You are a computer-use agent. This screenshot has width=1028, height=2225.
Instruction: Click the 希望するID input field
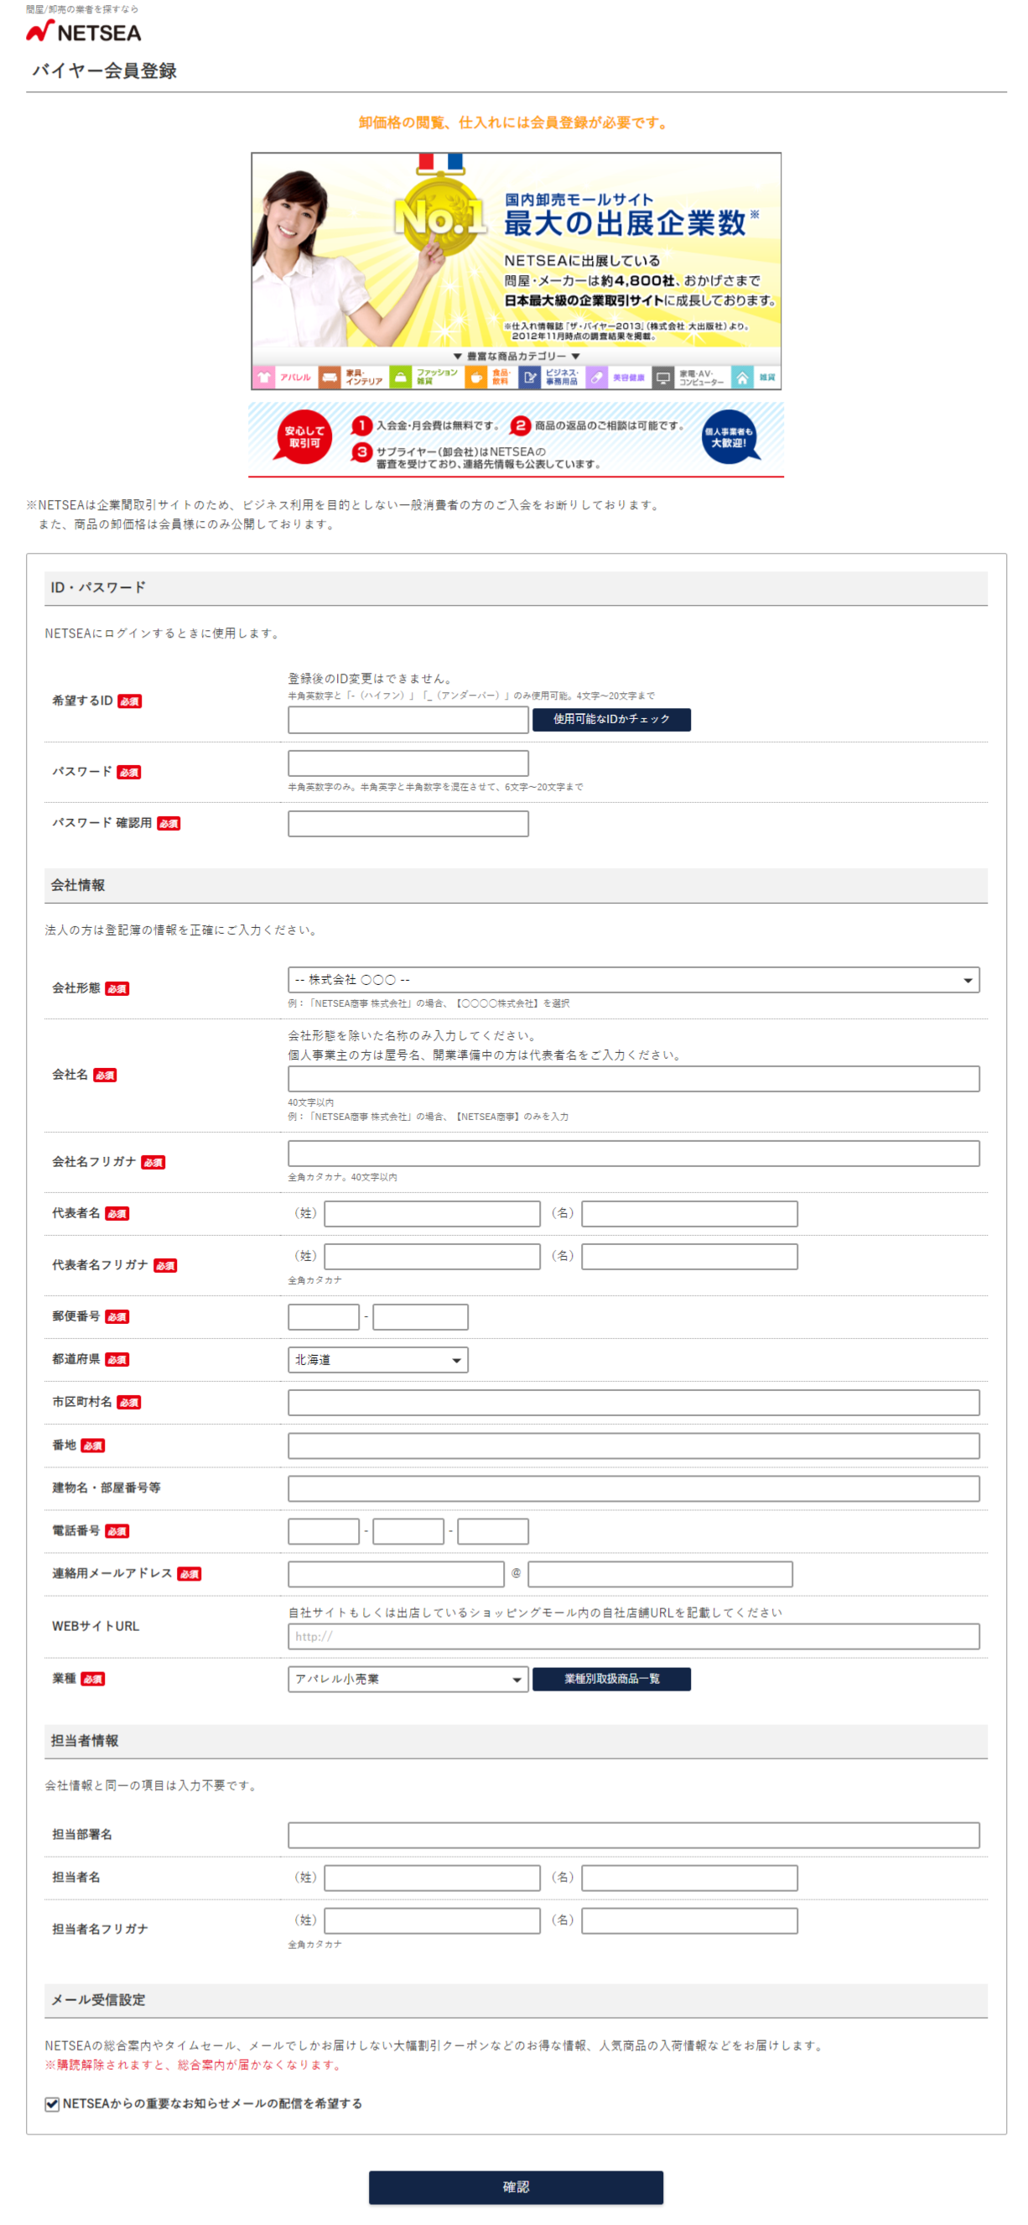pos(408,720)
